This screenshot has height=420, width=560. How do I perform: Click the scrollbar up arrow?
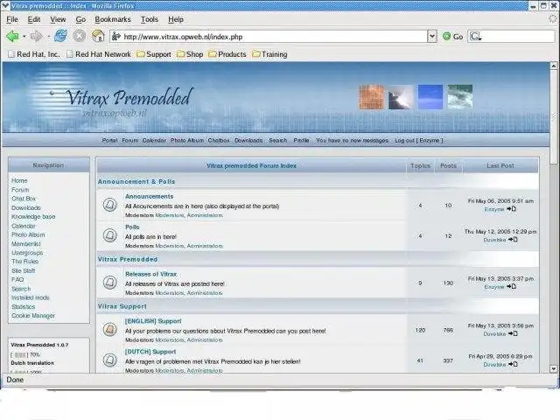[554, 66]
